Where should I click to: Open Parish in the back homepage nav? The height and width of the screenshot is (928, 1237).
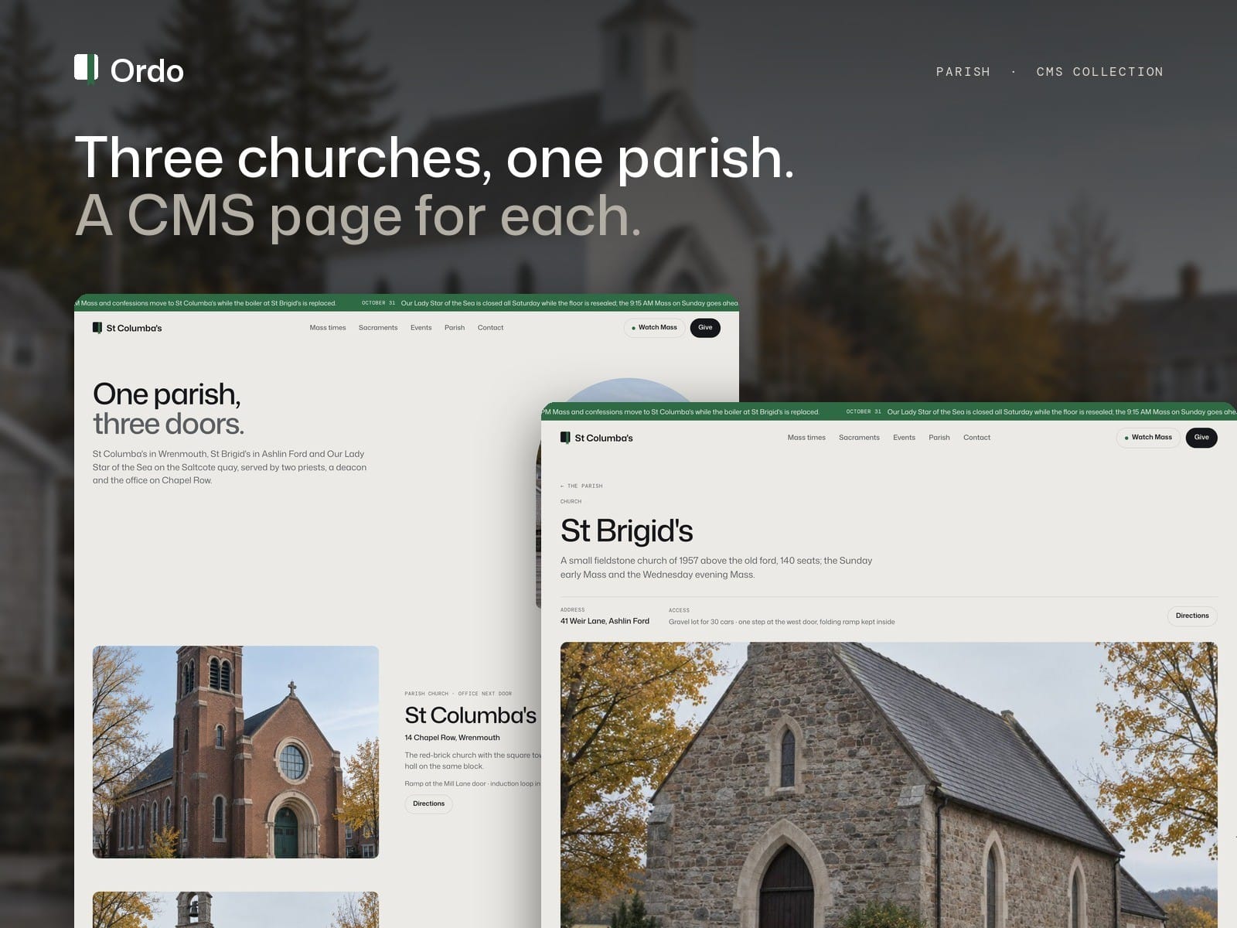pyautogui.click(x=455, y=328)
